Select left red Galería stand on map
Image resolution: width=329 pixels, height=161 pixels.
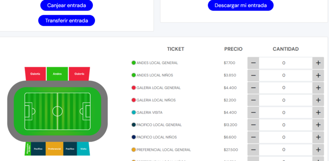pos(35,74)
